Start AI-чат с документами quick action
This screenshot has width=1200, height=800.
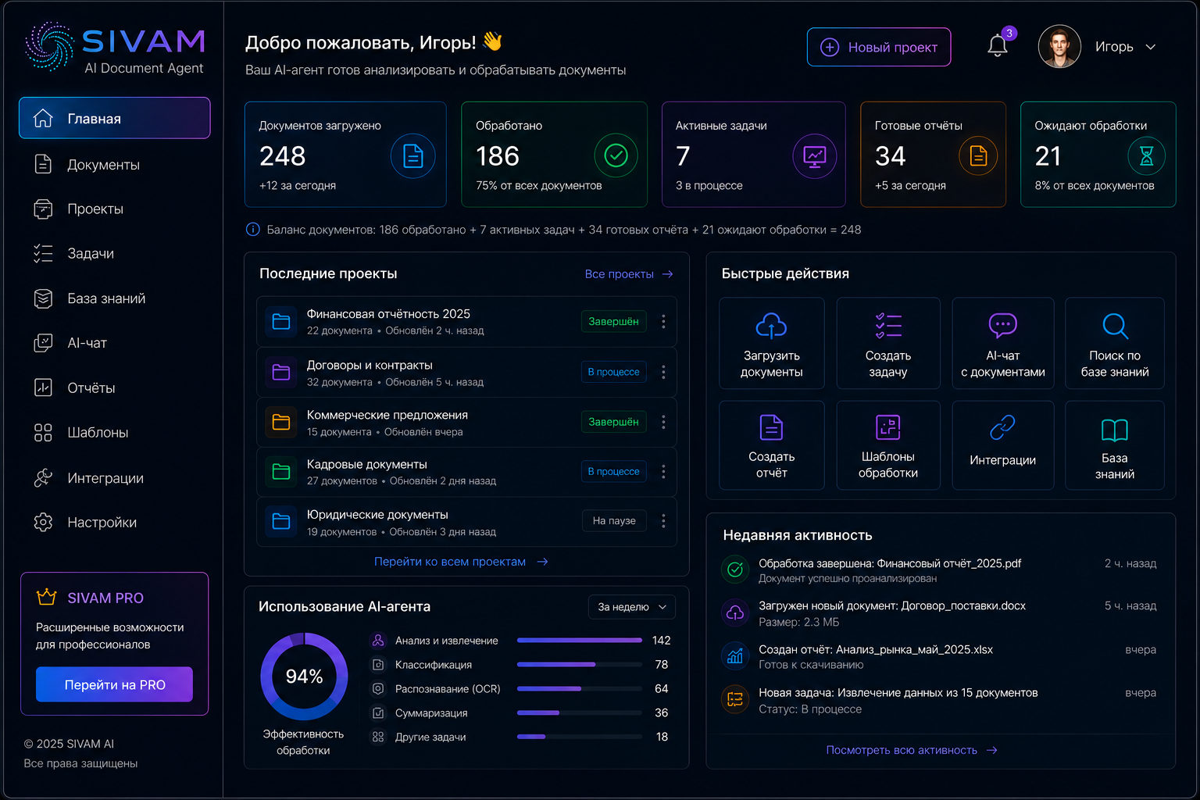pyautogui.click(x=1003, y=343)
